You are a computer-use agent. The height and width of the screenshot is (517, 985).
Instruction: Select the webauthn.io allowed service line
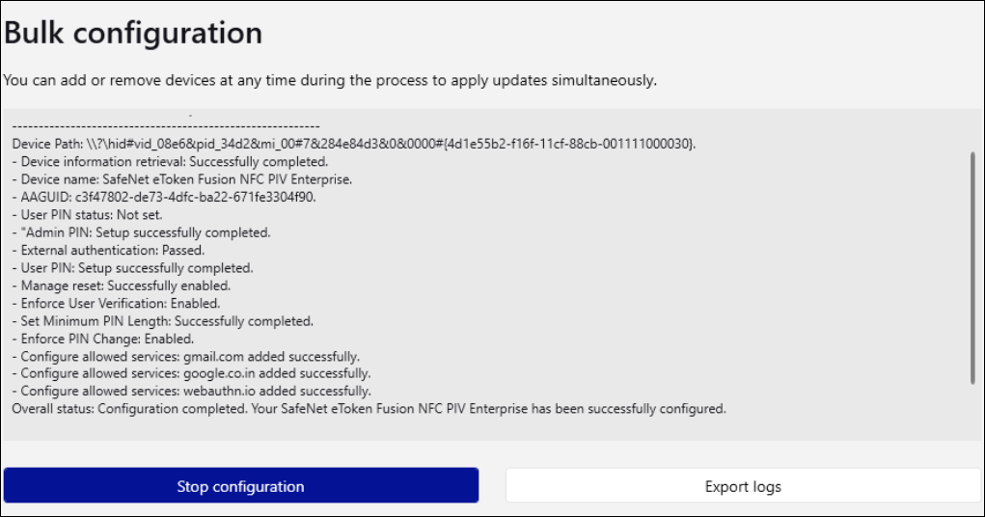191,391
